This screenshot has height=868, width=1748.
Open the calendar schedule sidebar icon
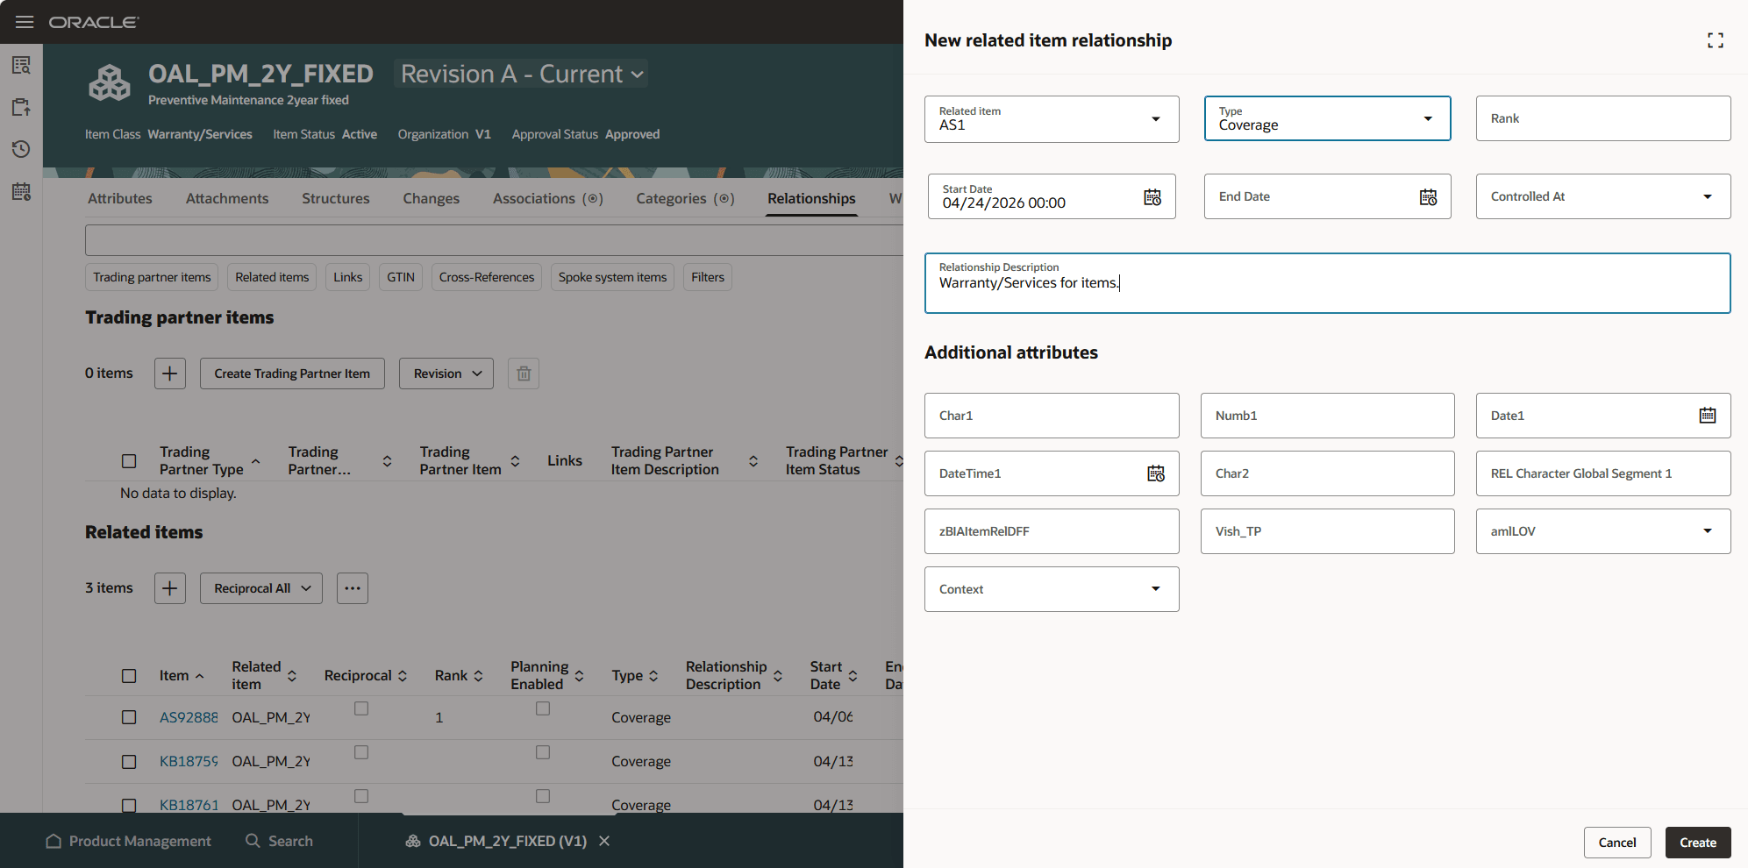tap(21, 191)
